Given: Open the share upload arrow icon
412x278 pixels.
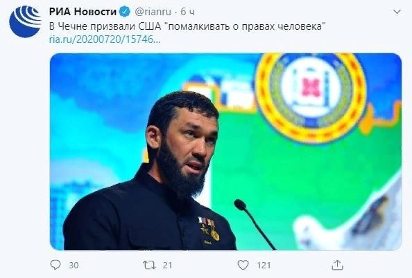Looking at the screenshot, I should coord(337,265).
